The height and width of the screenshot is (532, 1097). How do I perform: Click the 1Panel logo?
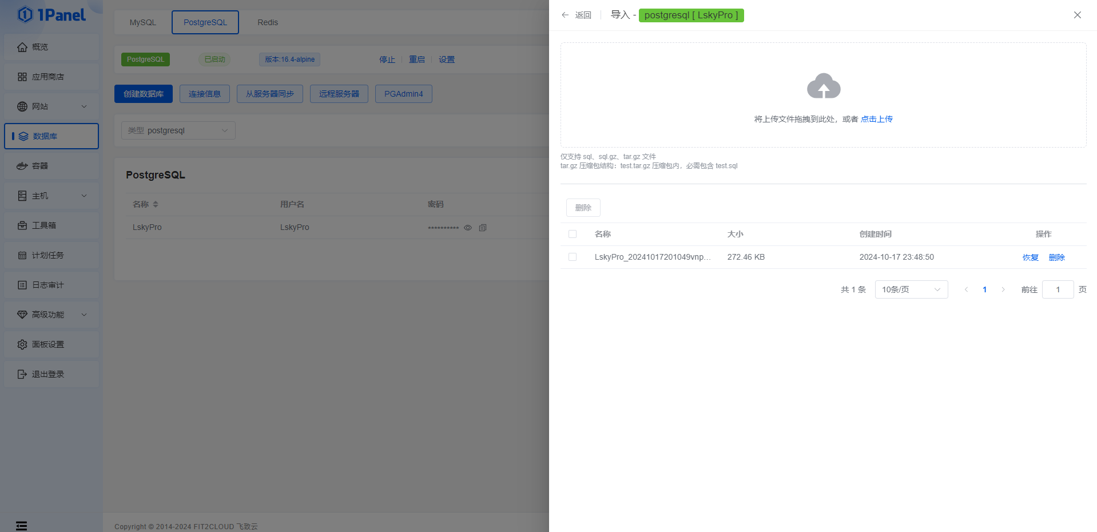pos(51,14)
